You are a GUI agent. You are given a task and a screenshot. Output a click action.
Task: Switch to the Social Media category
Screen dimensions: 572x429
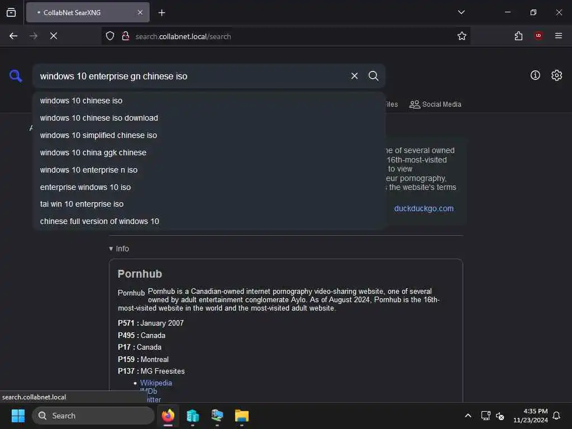[x=435, y=104]
